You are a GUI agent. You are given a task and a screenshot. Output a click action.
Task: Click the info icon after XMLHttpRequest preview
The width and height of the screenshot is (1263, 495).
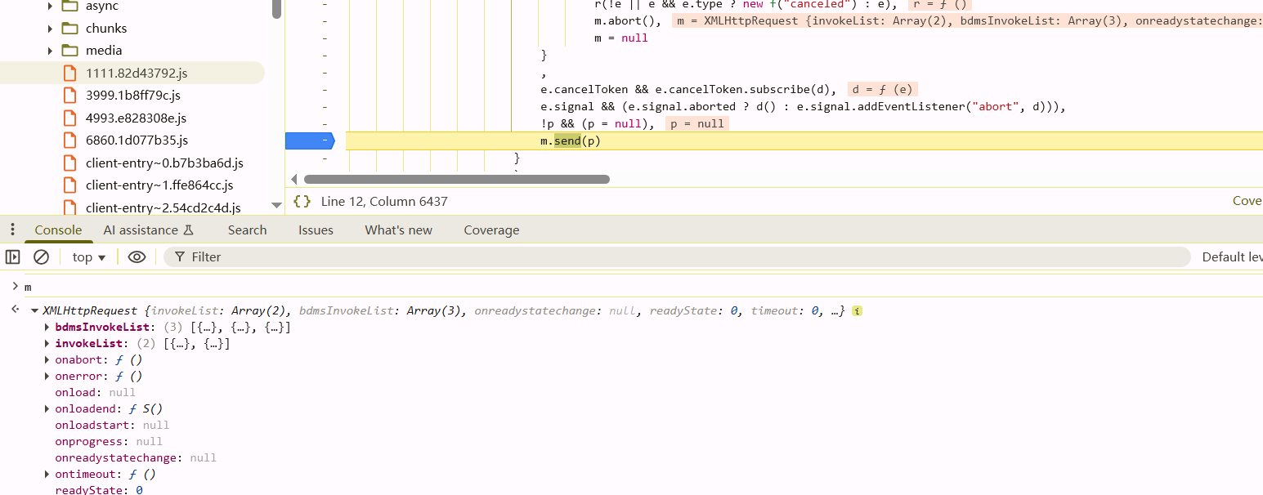point(857,311)
